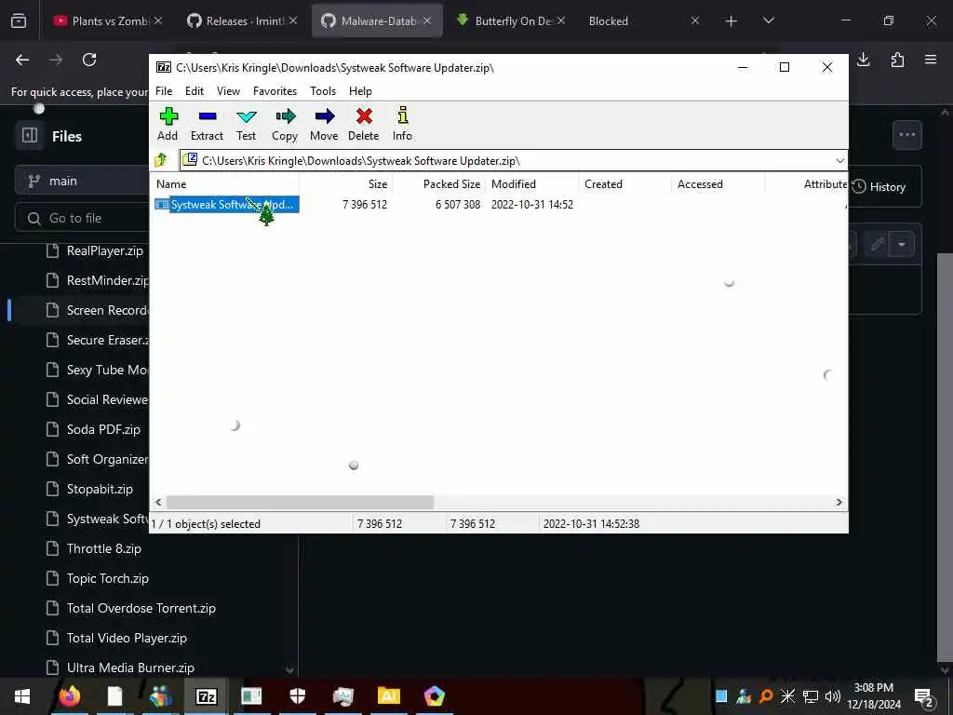The image size is (953, 715).
Task: Click the Go to file search box
Action: pos(82,218)
